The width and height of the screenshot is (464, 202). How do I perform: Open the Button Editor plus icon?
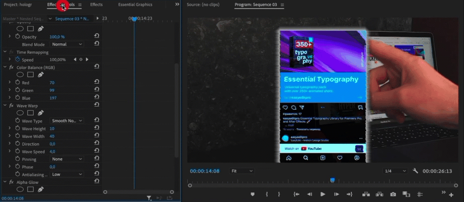451,195
